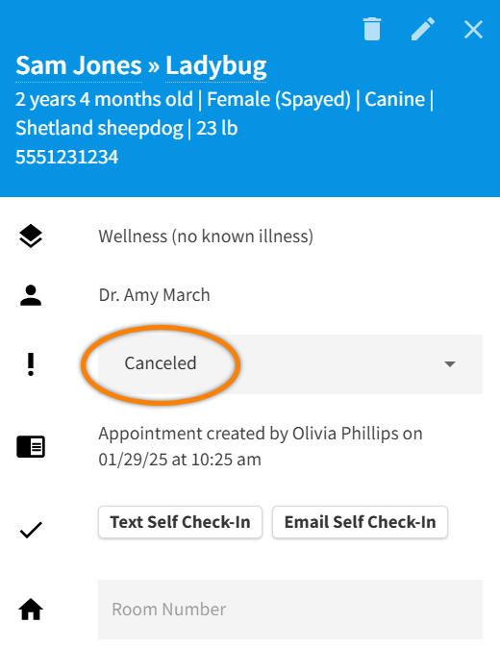Open the Canceled status dropdown

click(290, 364)
